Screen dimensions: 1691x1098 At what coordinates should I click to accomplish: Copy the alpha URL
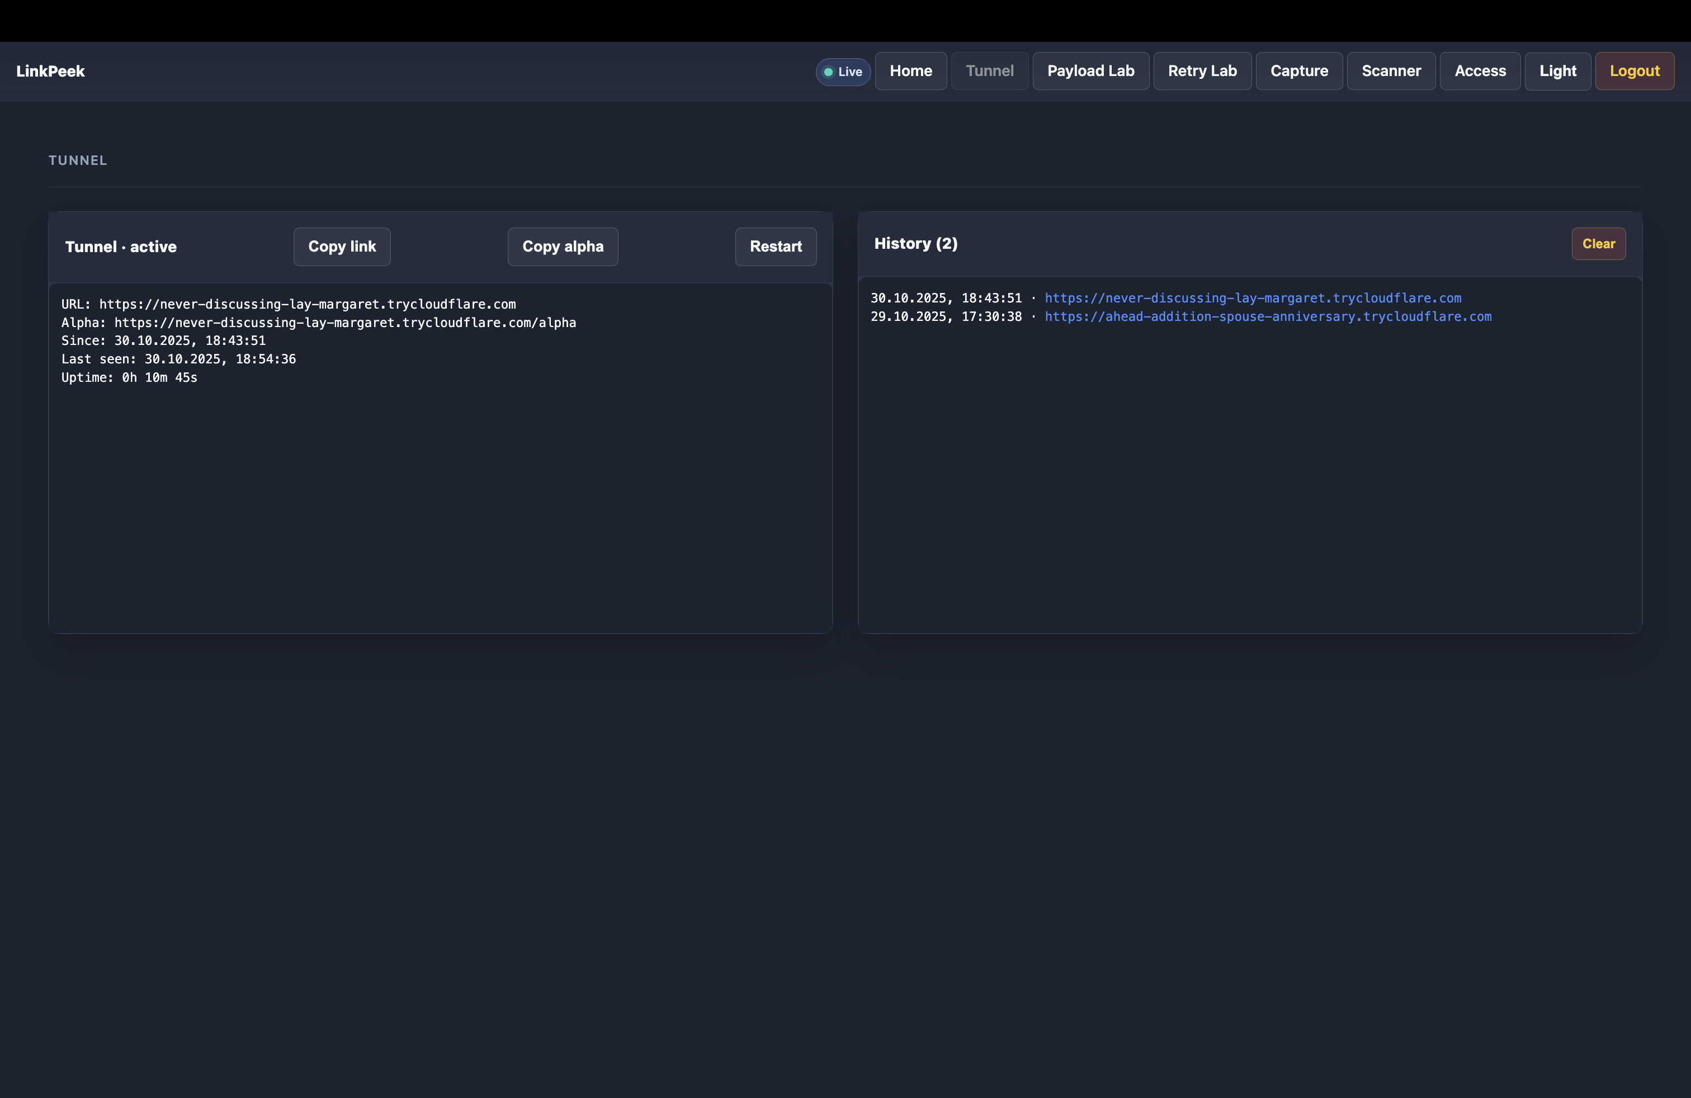[x=563, y=247]
